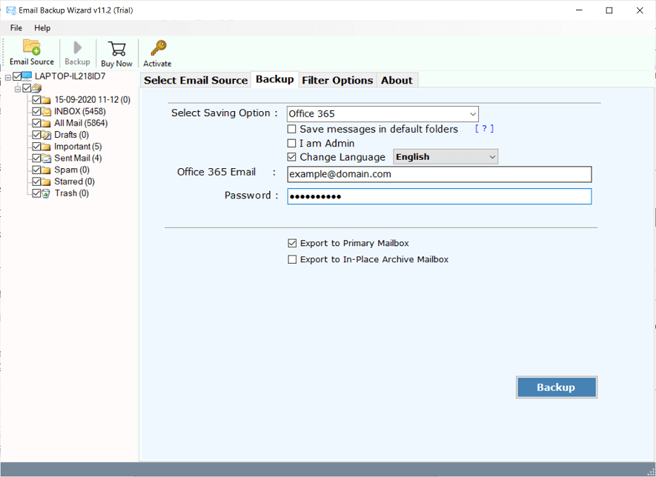Uncheck the Important (5) folder checkbox

pyautogui.click(x=36, y=147)
